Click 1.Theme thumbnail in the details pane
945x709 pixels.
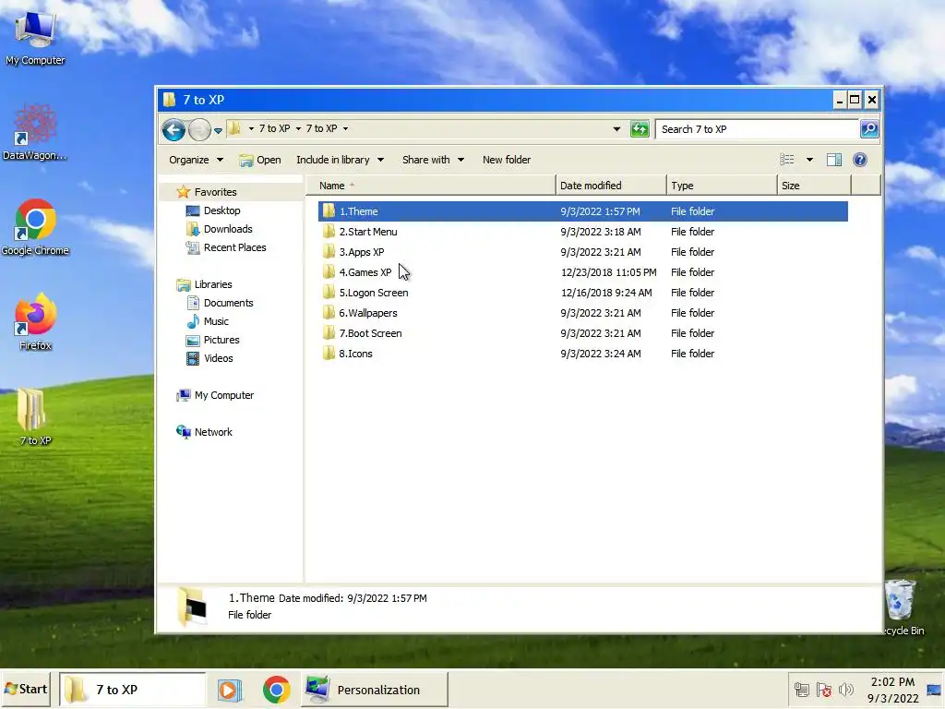[x=193, y=607]
